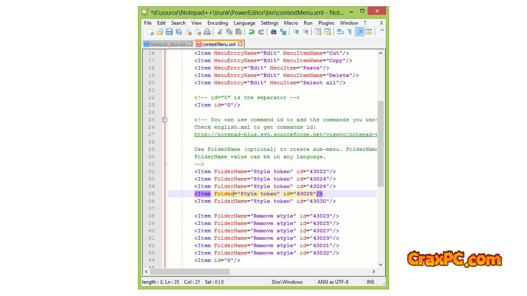Click the Print toolbar icon
The image size is (527, 296).
tap(207, 32)
